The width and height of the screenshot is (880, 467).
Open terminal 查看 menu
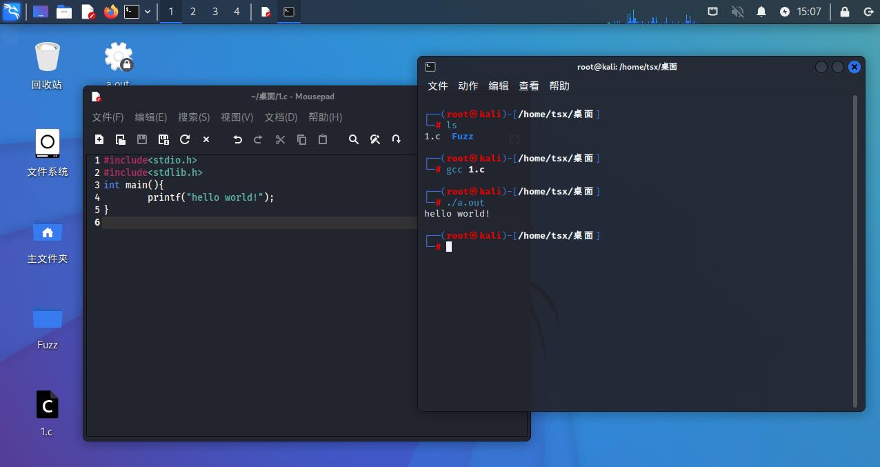click(529, 86)
